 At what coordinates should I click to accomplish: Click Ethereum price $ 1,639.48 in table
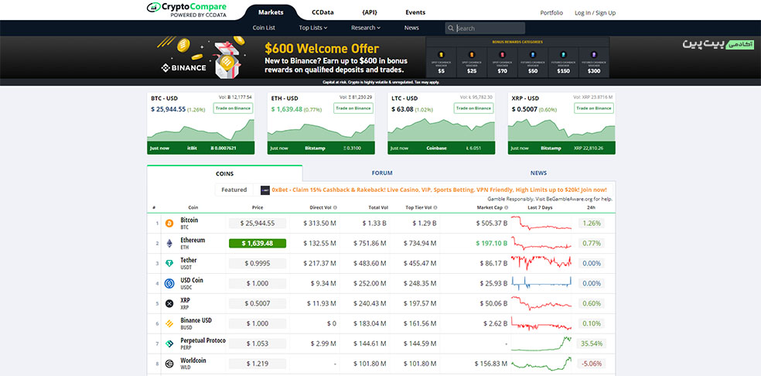pos(258,244)
